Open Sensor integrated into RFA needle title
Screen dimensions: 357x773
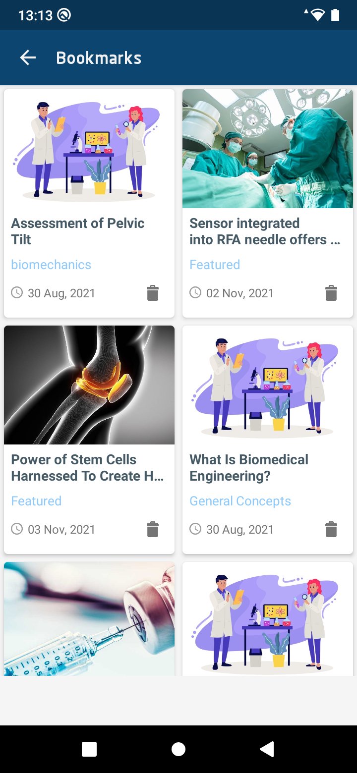265,231
